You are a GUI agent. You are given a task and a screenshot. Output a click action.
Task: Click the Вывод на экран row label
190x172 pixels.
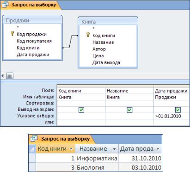[36, 110]
